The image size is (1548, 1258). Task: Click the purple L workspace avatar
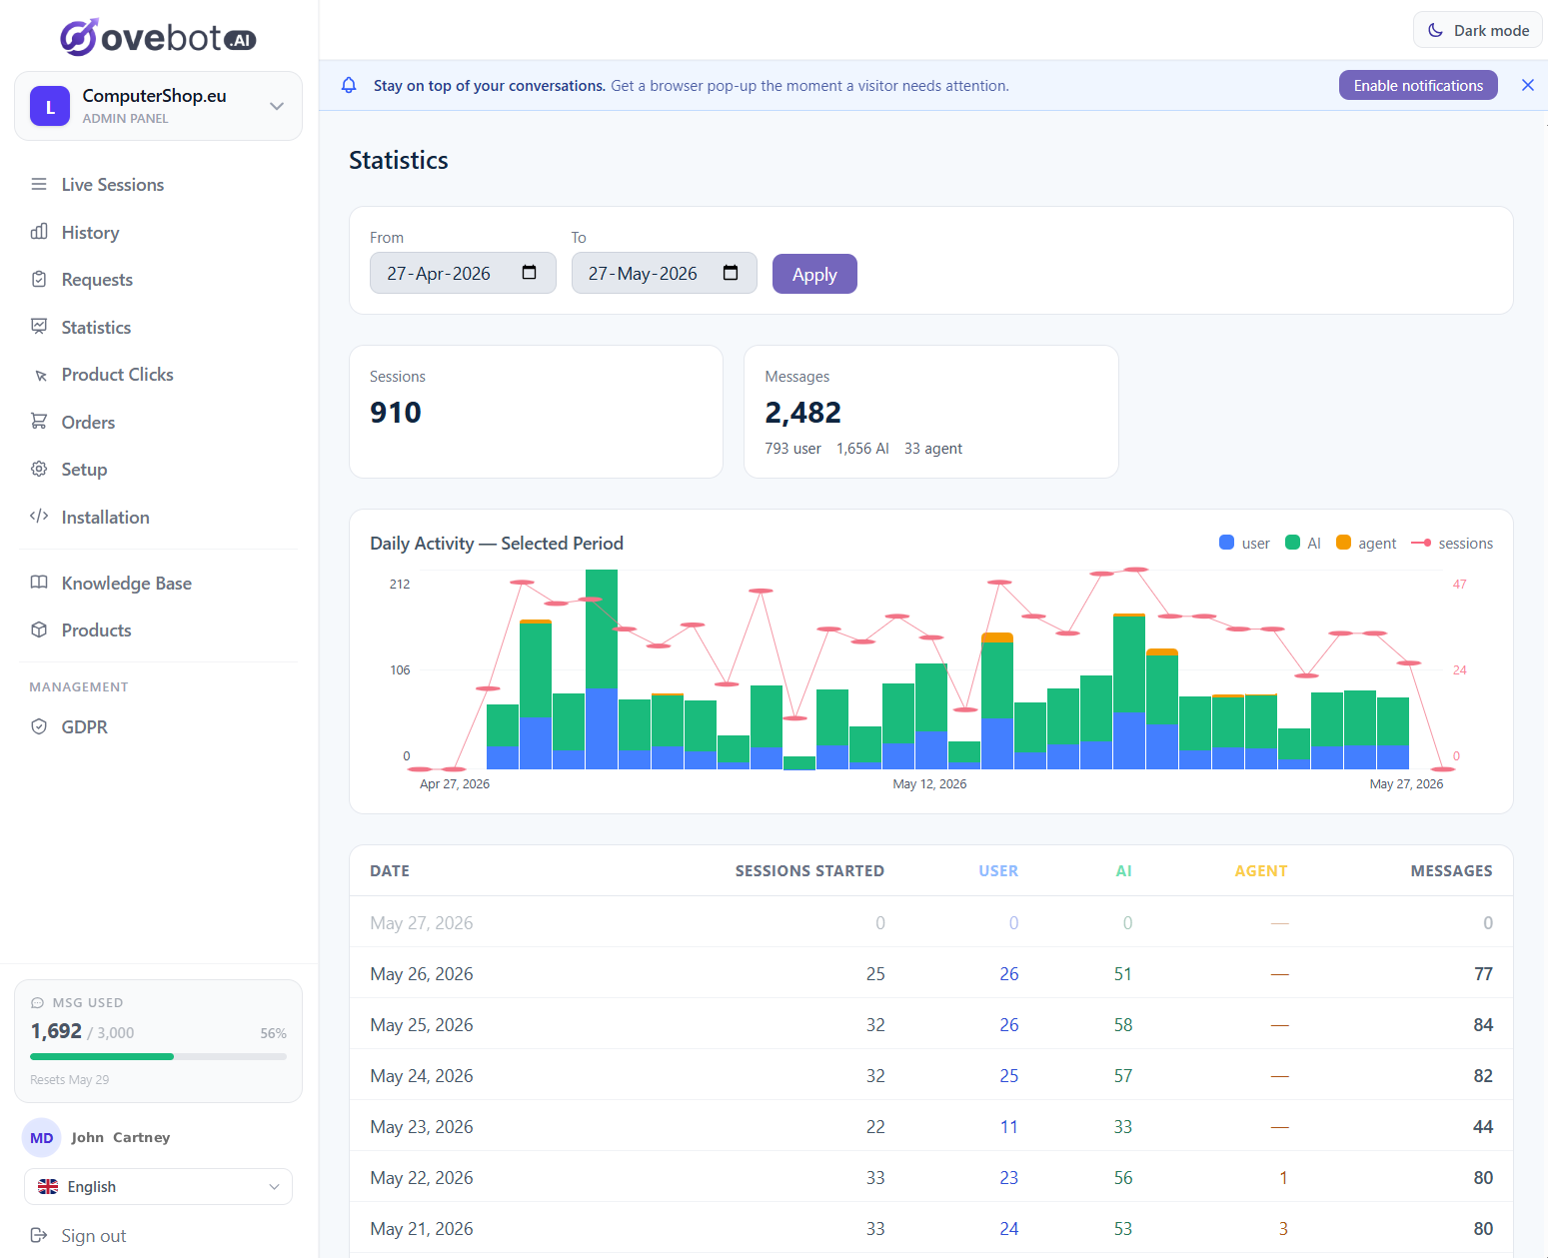pyautogui.click(x=50, y=106)
